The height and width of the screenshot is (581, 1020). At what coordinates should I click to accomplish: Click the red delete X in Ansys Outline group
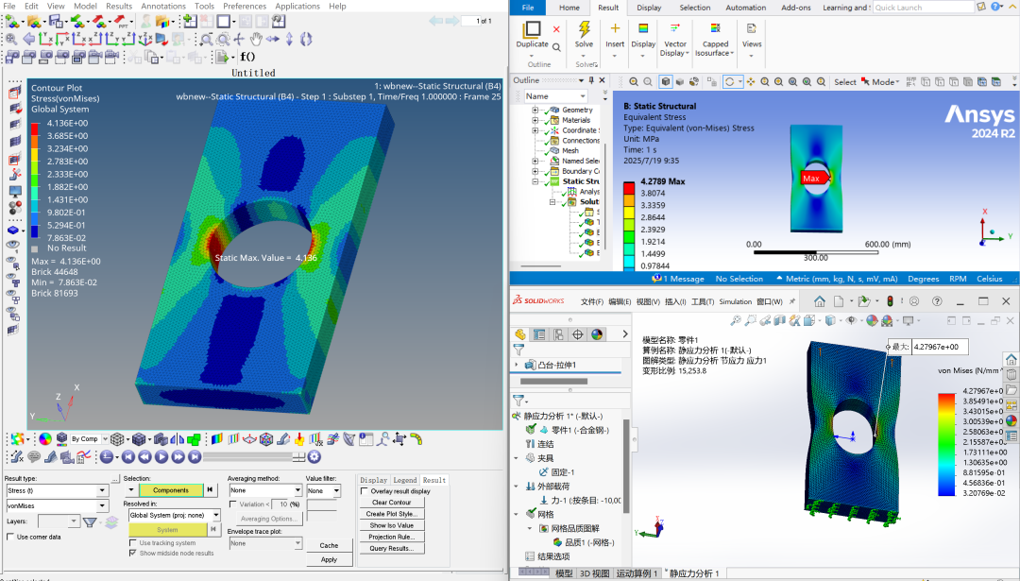(x=556, y=29)
